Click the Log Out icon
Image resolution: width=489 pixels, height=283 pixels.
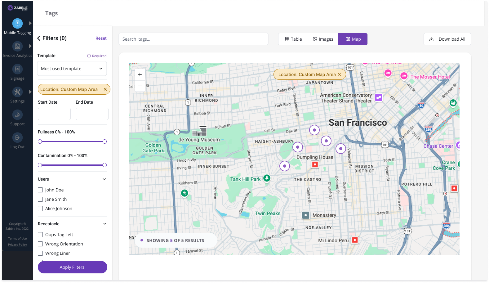point(17,137)
